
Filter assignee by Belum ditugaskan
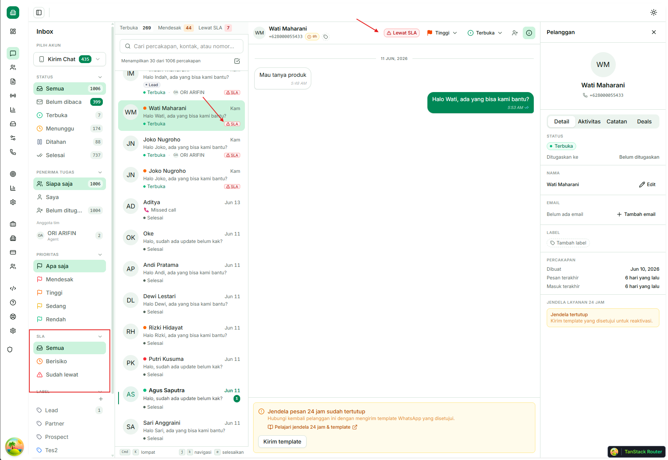pyautogui.click(x=70, y=210)
